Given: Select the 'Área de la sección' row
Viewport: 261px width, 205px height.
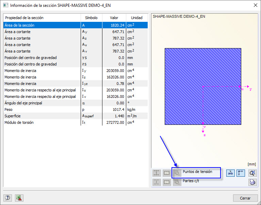Looking at the screenshot, I should tap(76, 25).
